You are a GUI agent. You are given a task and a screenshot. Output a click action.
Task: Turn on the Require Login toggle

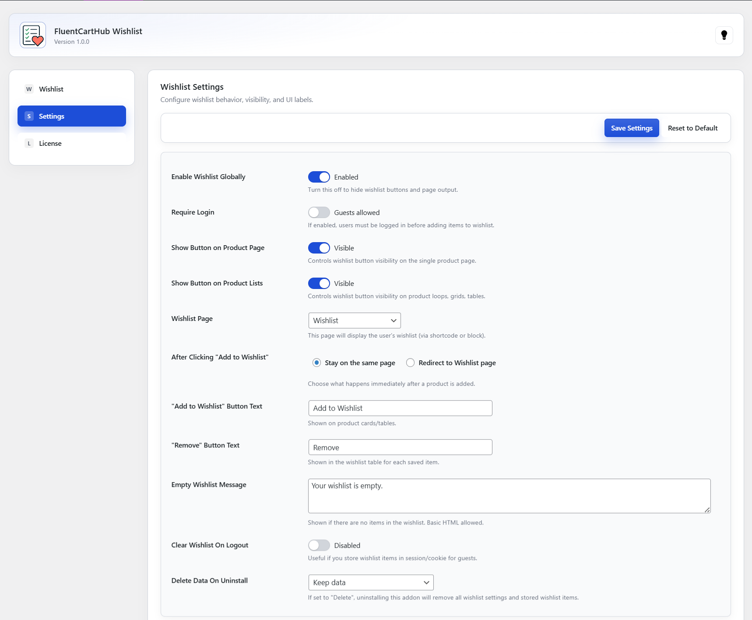[x=319, y=212]
